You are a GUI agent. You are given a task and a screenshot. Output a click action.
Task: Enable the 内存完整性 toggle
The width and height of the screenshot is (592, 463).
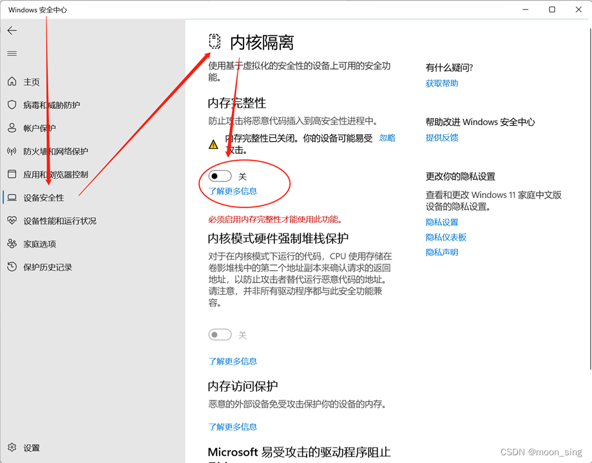(220, 175)
